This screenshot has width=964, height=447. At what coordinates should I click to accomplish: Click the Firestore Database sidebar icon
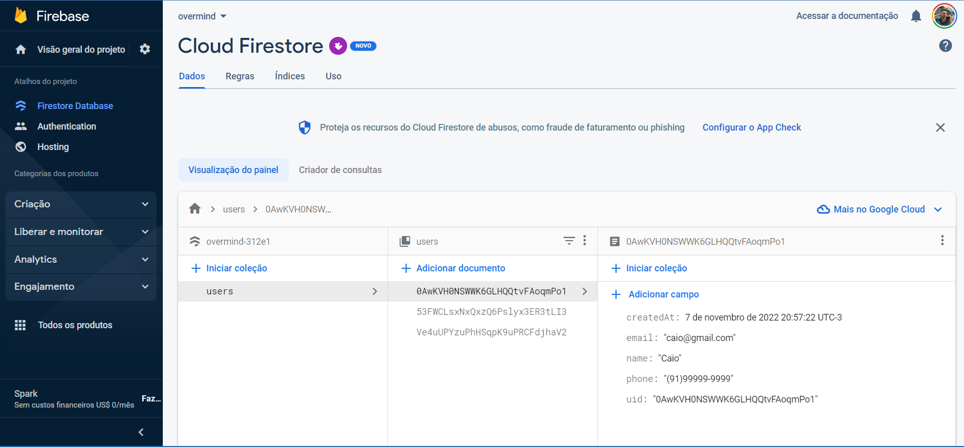(x=21, y=105)
